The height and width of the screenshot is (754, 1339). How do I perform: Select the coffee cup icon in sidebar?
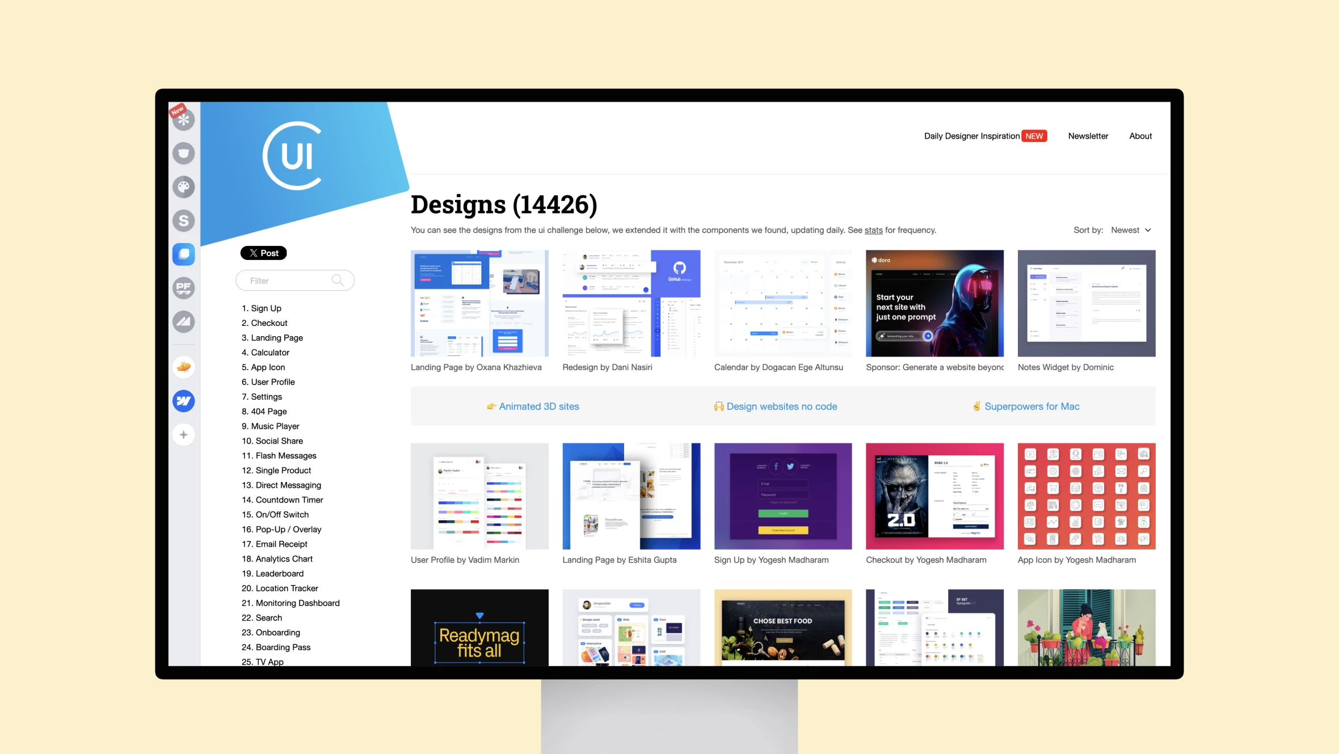pos(184,153)
